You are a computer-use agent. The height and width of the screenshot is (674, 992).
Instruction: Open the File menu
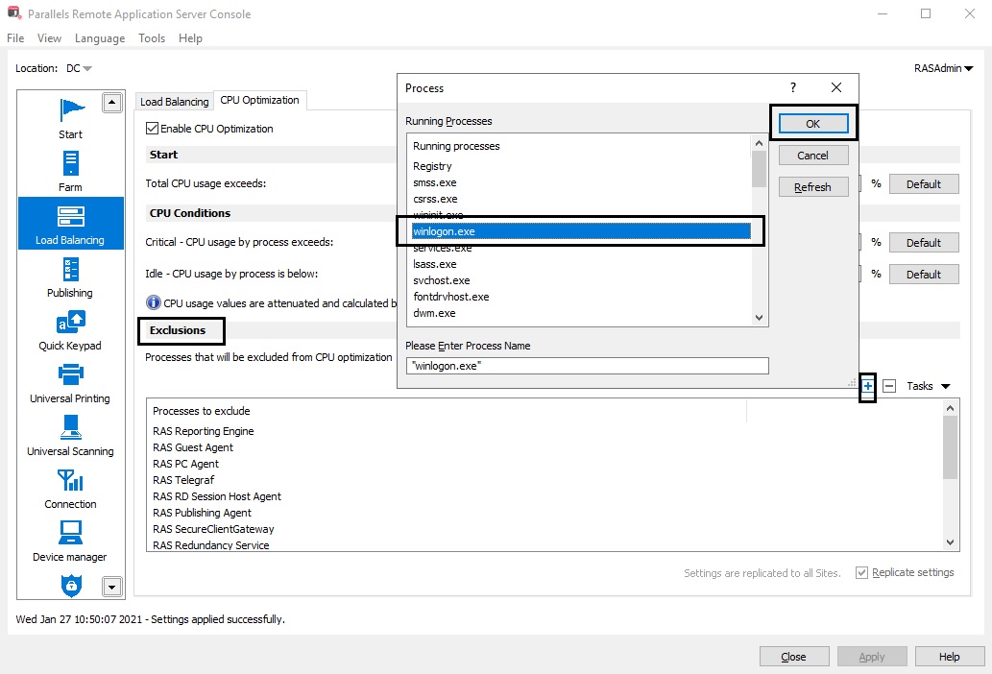click(x=15, y=38)
